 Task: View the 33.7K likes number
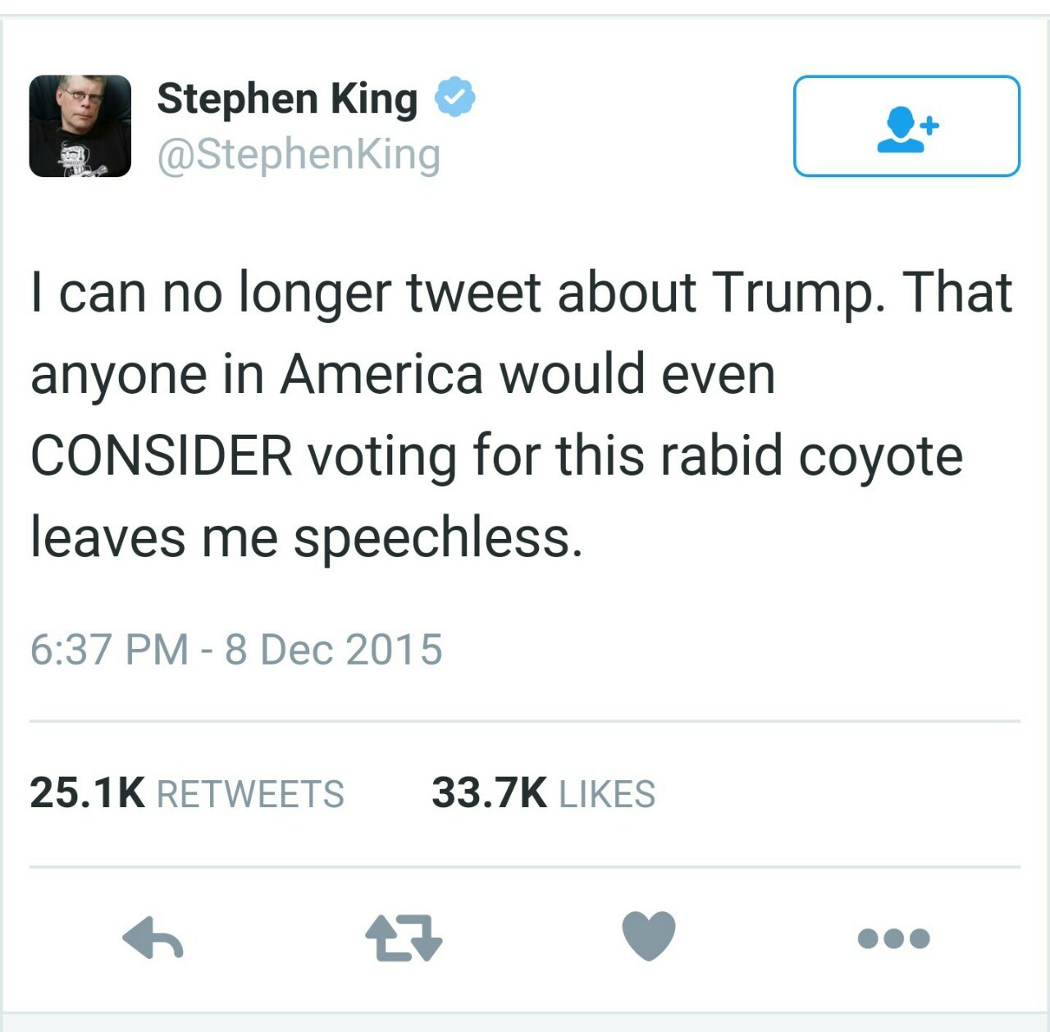pyautogui.click(x=489, y=793)
